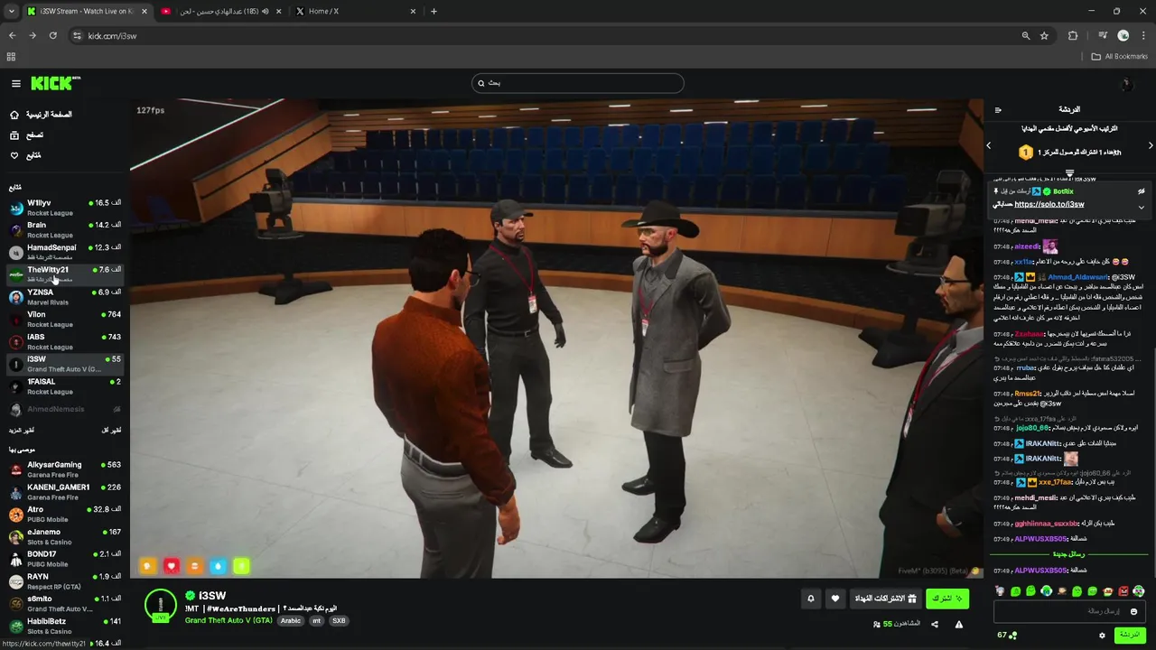Pick the red angry emote
The width and height of the screenshot is (1156, 650).
1123,591
